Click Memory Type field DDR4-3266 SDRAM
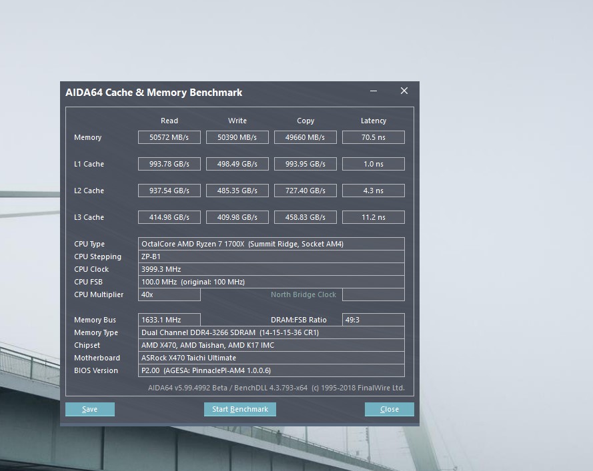 click(271, 332)
